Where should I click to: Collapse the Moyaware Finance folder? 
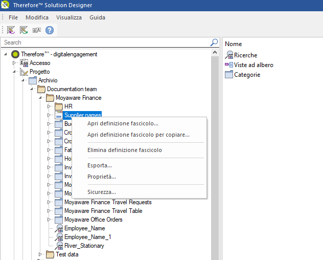click(x=40, y=98)
